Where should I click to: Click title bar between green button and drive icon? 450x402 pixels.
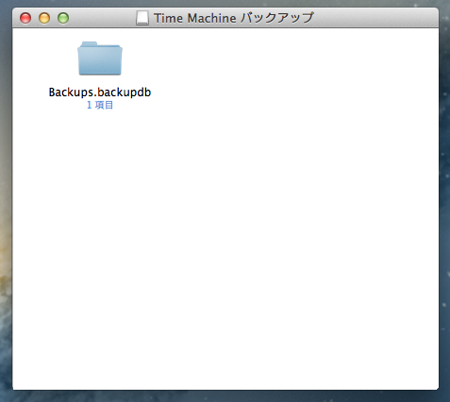[103, 18]
